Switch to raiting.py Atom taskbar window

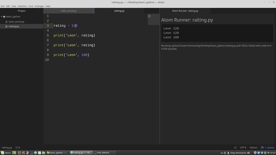[81, 153]
